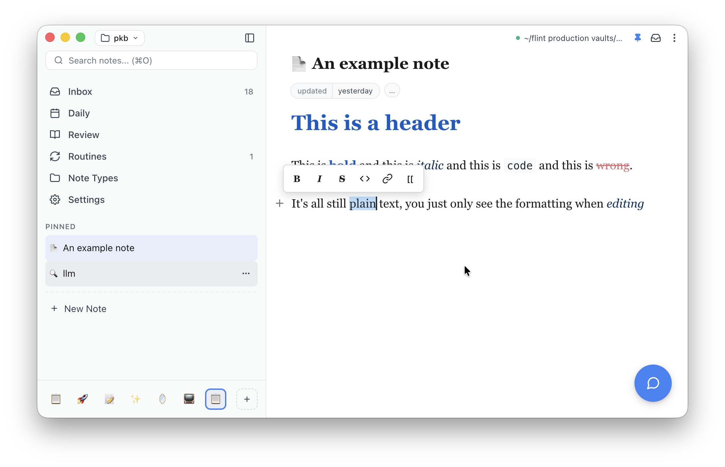Screen dimensions: 725x467
Task: Unpin the note using the blue pin
Action: 638,38
